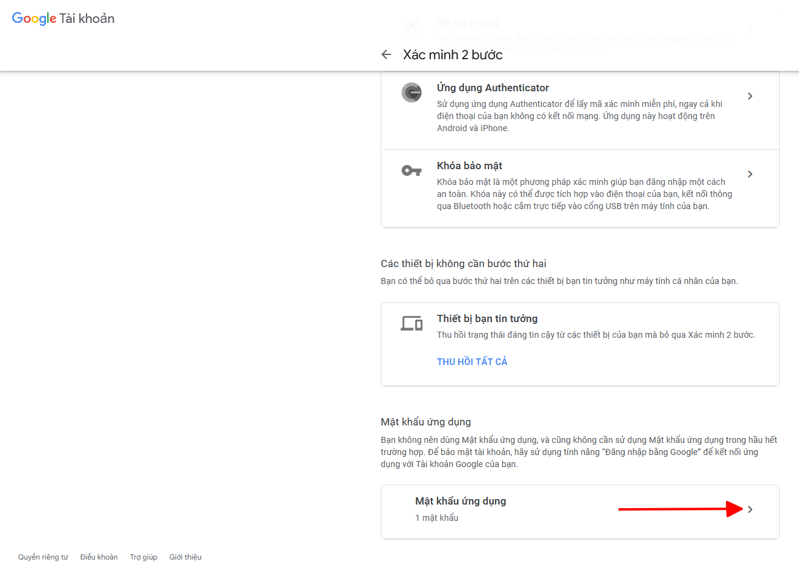Image resolution: width=799 pixels, height=568 pixels.
Task: Click the "1 mật khẩu" count text
Action: 436,518
